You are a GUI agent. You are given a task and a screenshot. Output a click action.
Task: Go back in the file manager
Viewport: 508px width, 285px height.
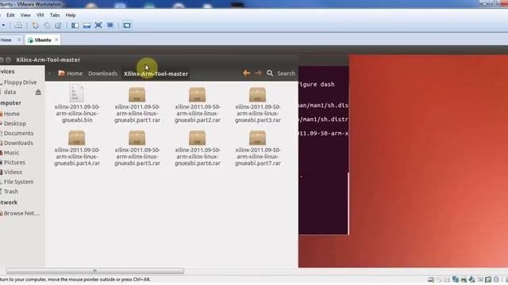247,74
